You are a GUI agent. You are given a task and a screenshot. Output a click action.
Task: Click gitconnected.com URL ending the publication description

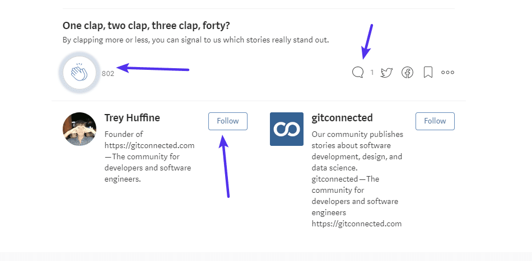[x=357, y=224]
